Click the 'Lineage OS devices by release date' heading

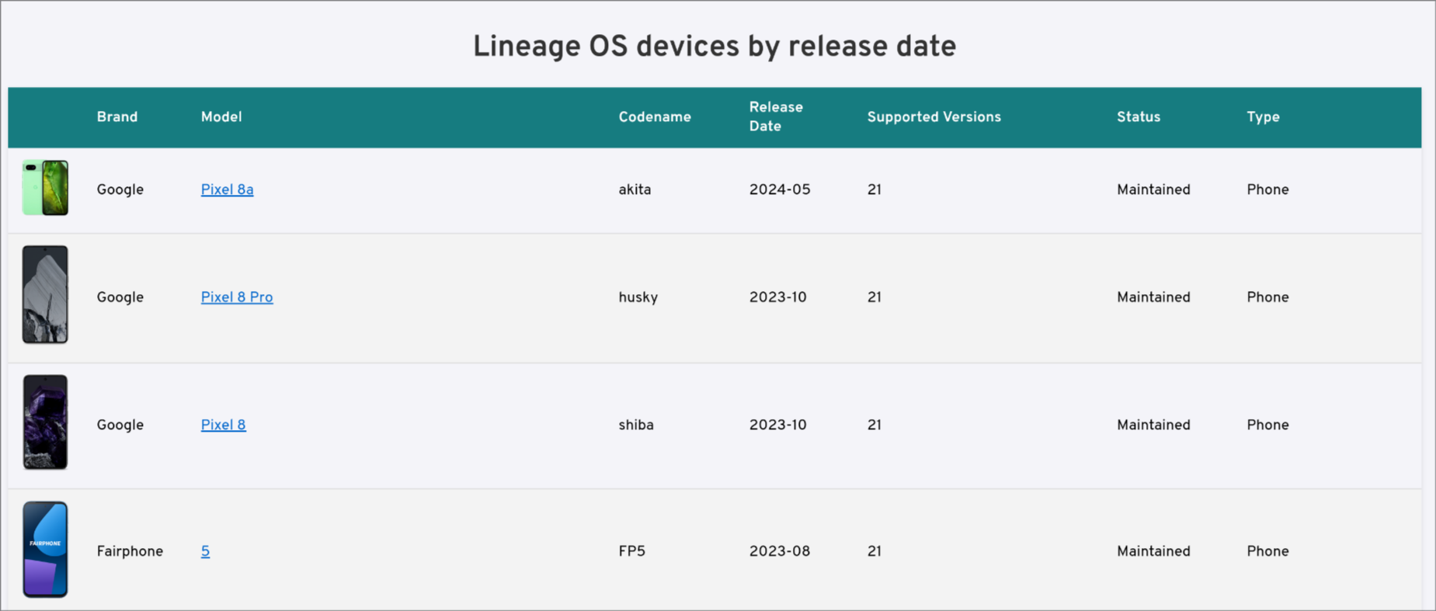[x=715, y=47]
